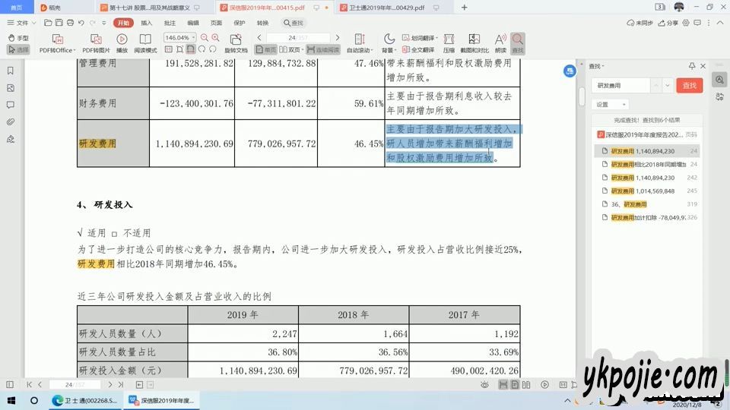This screenshot has width=730, height=410.
Task: Open 阅读模式 reading mode
Action: tap(145, 43)
